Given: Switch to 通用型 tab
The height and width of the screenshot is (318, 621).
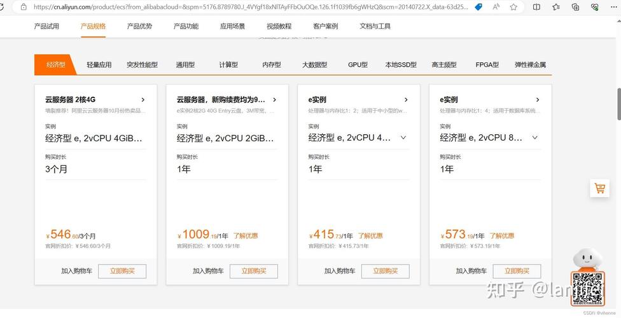Looking at the screenshot, I should tap(185, 64).
